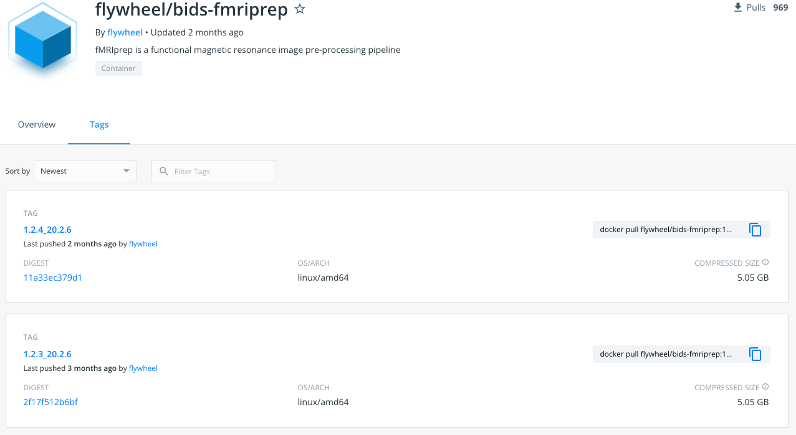Viewport: 796px width, 435px height.
Task: Open the flywheel publisher link in header
Action: [125, 32]
